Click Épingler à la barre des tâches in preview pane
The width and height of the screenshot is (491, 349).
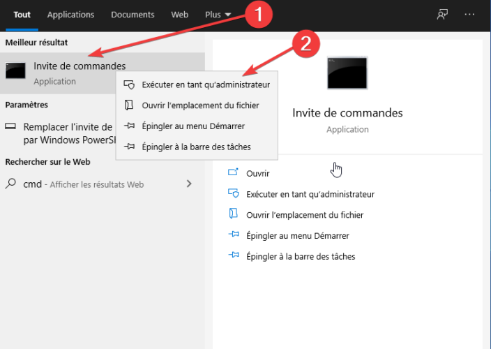tap(301, 256)
